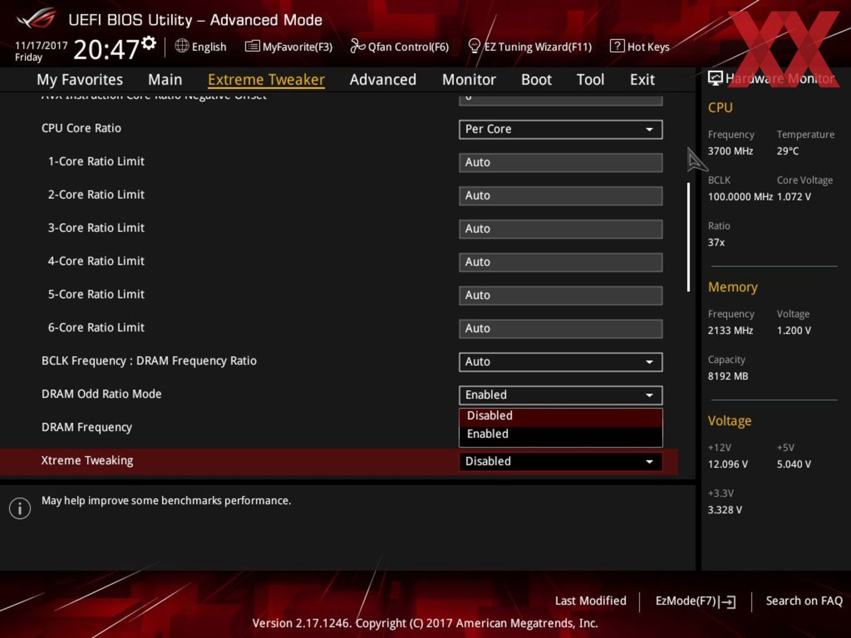Launch Qfan Control(F6)

pos(408,47)
